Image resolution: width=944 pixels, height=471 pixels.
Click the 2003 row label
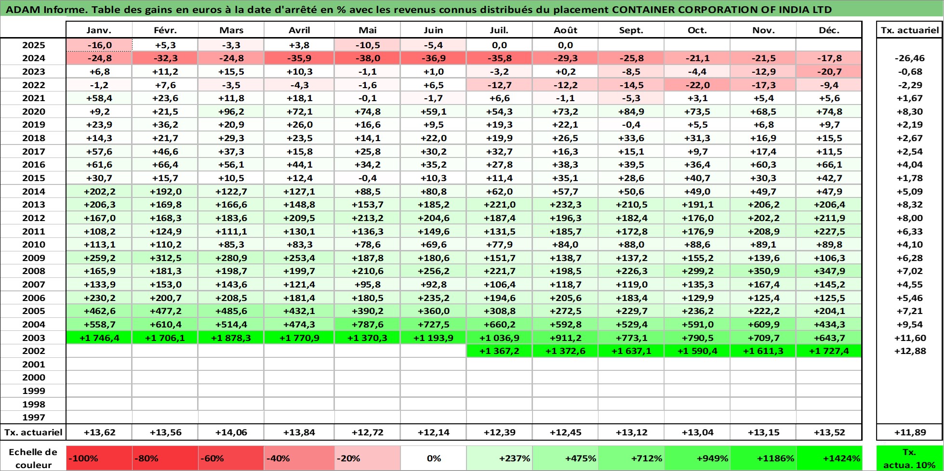(x=33, y=338)
